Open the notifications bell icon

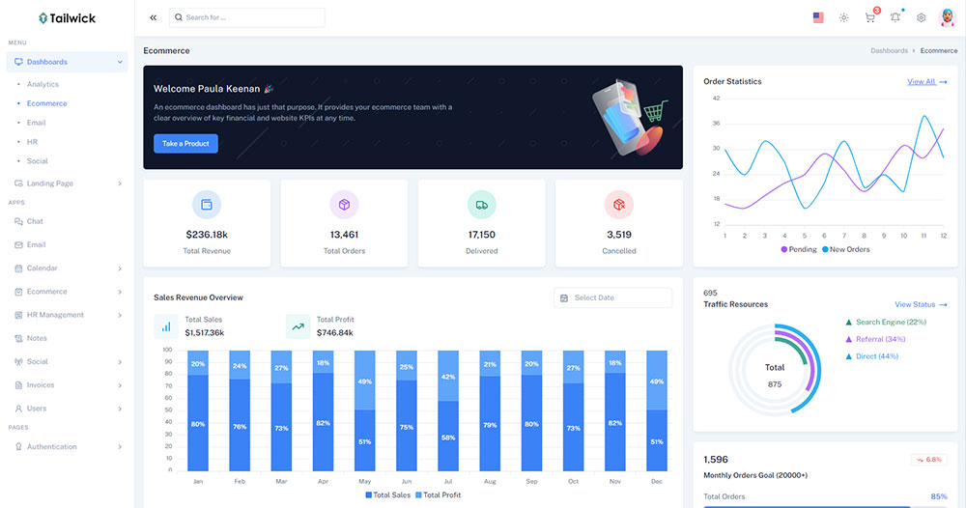pos(895,17)
